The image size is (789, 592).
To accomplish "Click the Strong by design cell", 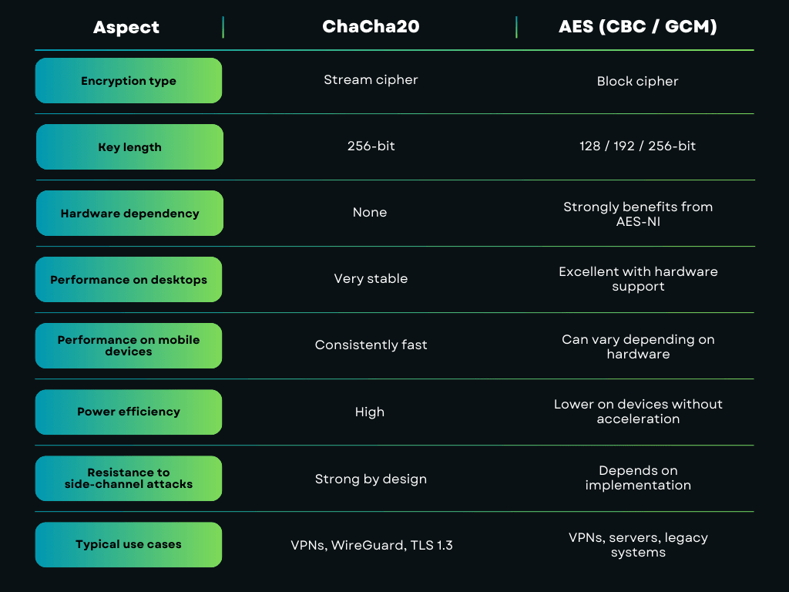I will point(371,479).
